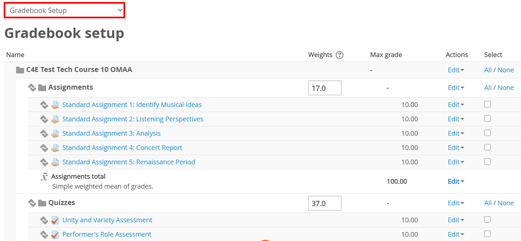Click quiz icon for Unity and Variety Assessment
The height and width of the screenshot is (241, 521).
pyautogui.click(x=55, y=220)
